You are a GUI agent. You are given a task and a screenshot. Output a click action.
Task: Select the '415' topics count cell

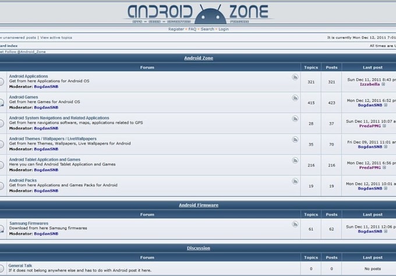coord(311,103)
